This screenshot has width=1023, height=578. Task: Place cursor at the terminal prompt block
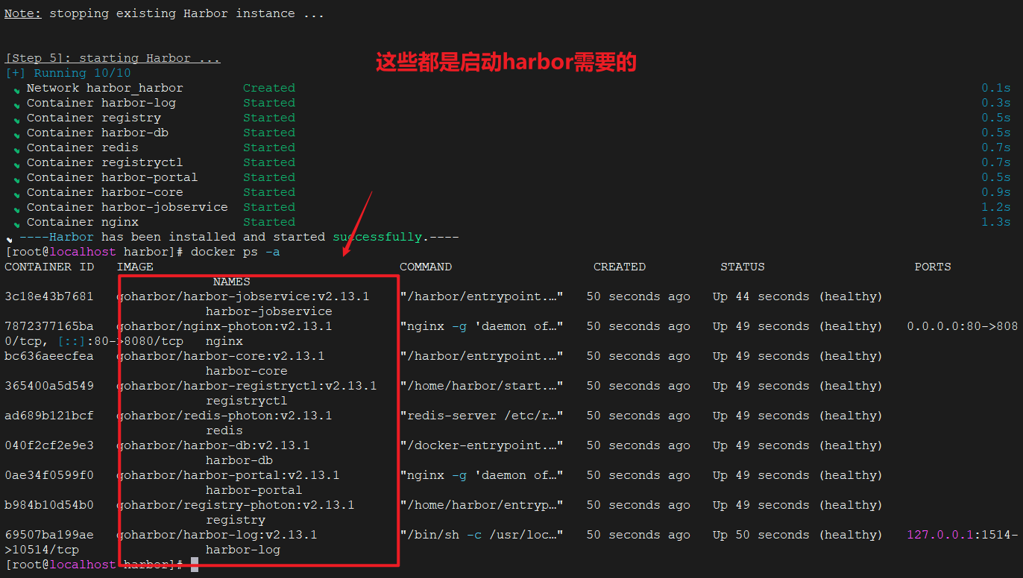[x=195, y=565]
